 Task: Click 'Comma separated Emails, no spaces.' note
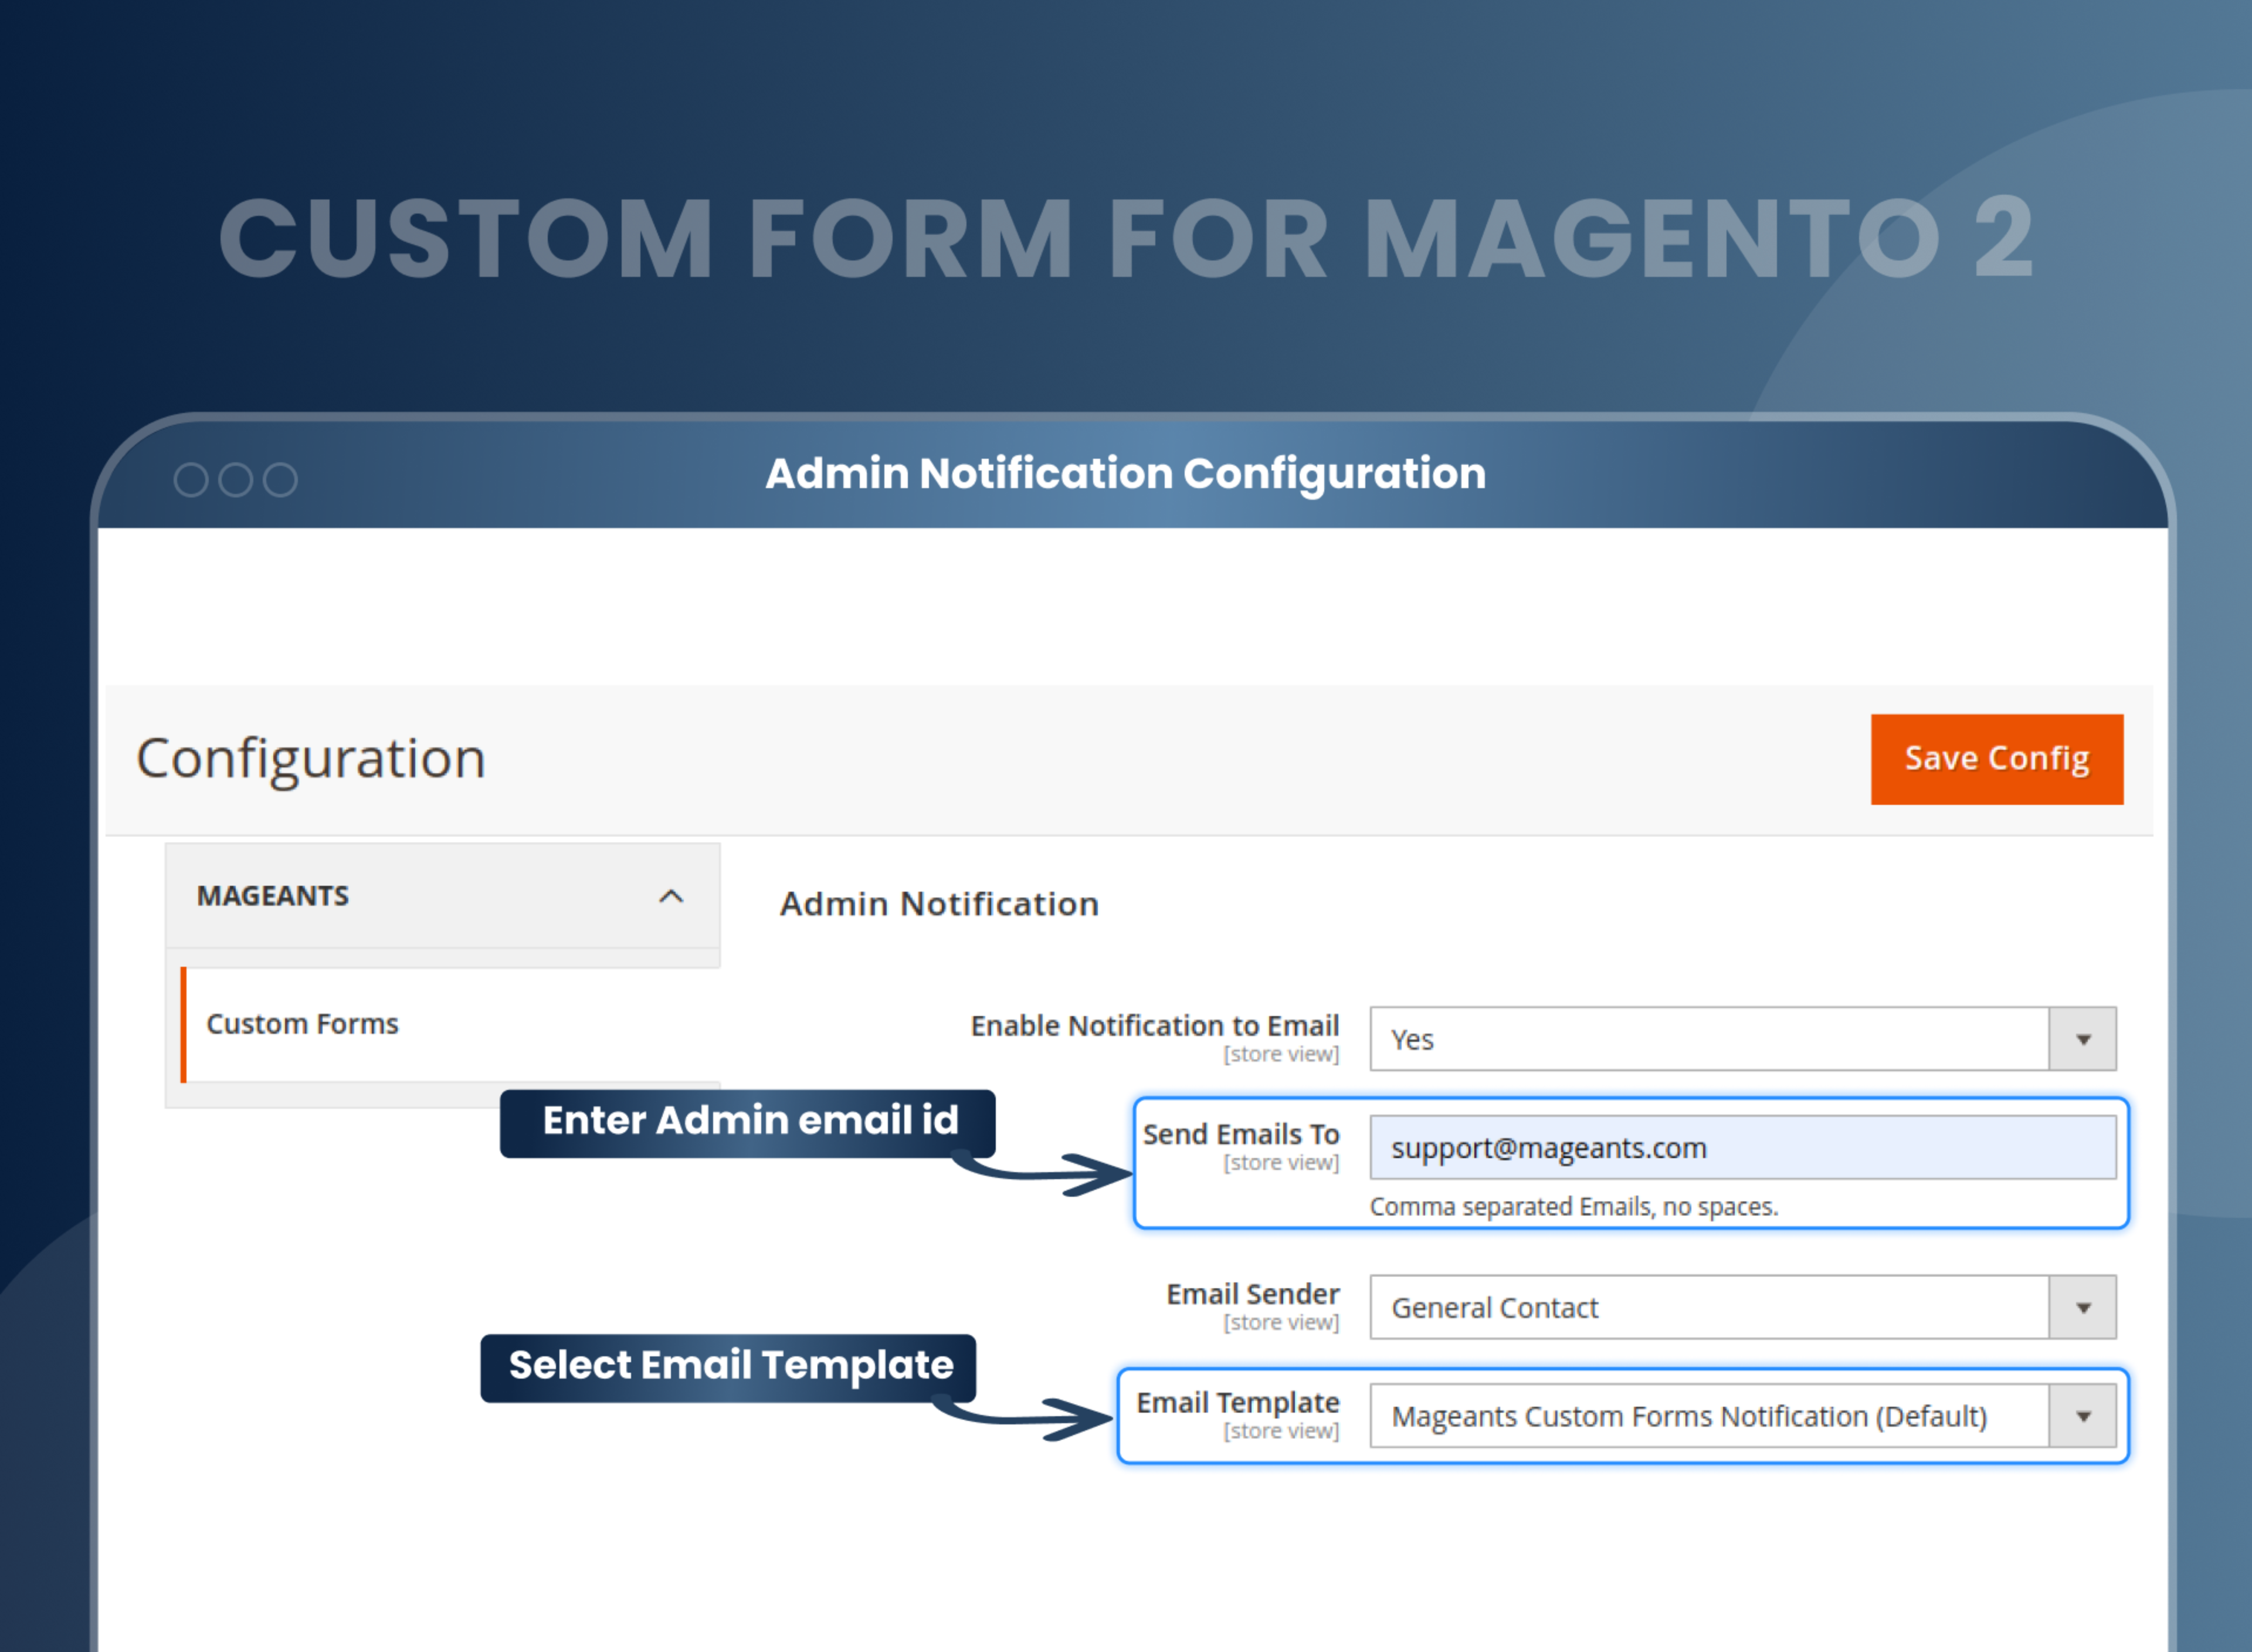point(1573,1207)
